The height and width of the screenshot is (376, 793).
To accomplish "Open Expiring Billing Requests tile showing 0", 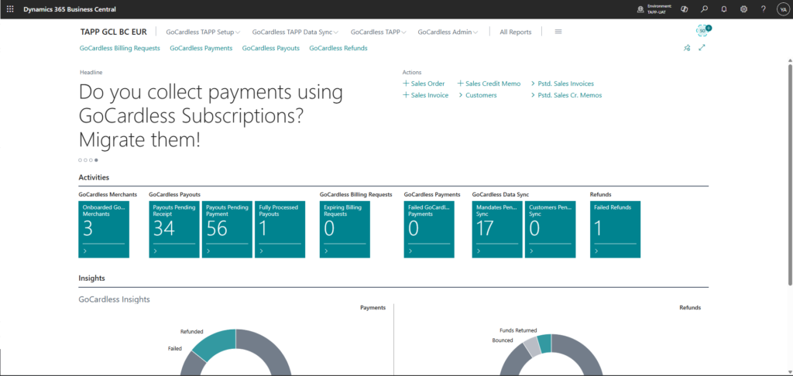I will tap(345, 230).
